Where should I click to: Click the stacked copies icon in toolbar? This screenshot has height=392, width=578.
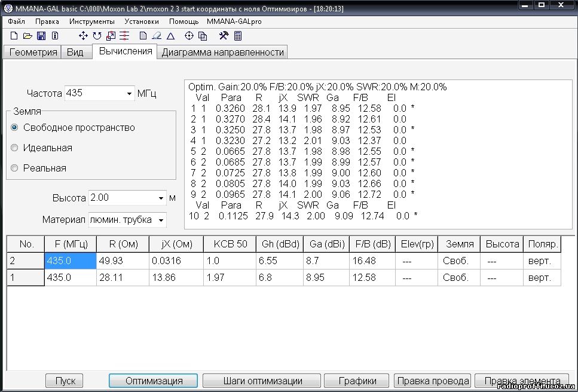point(203,36)
